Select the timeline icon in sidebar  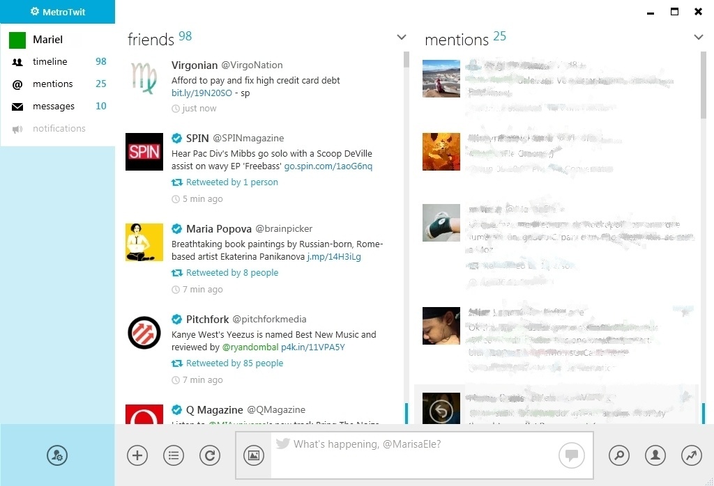(16, 62)
